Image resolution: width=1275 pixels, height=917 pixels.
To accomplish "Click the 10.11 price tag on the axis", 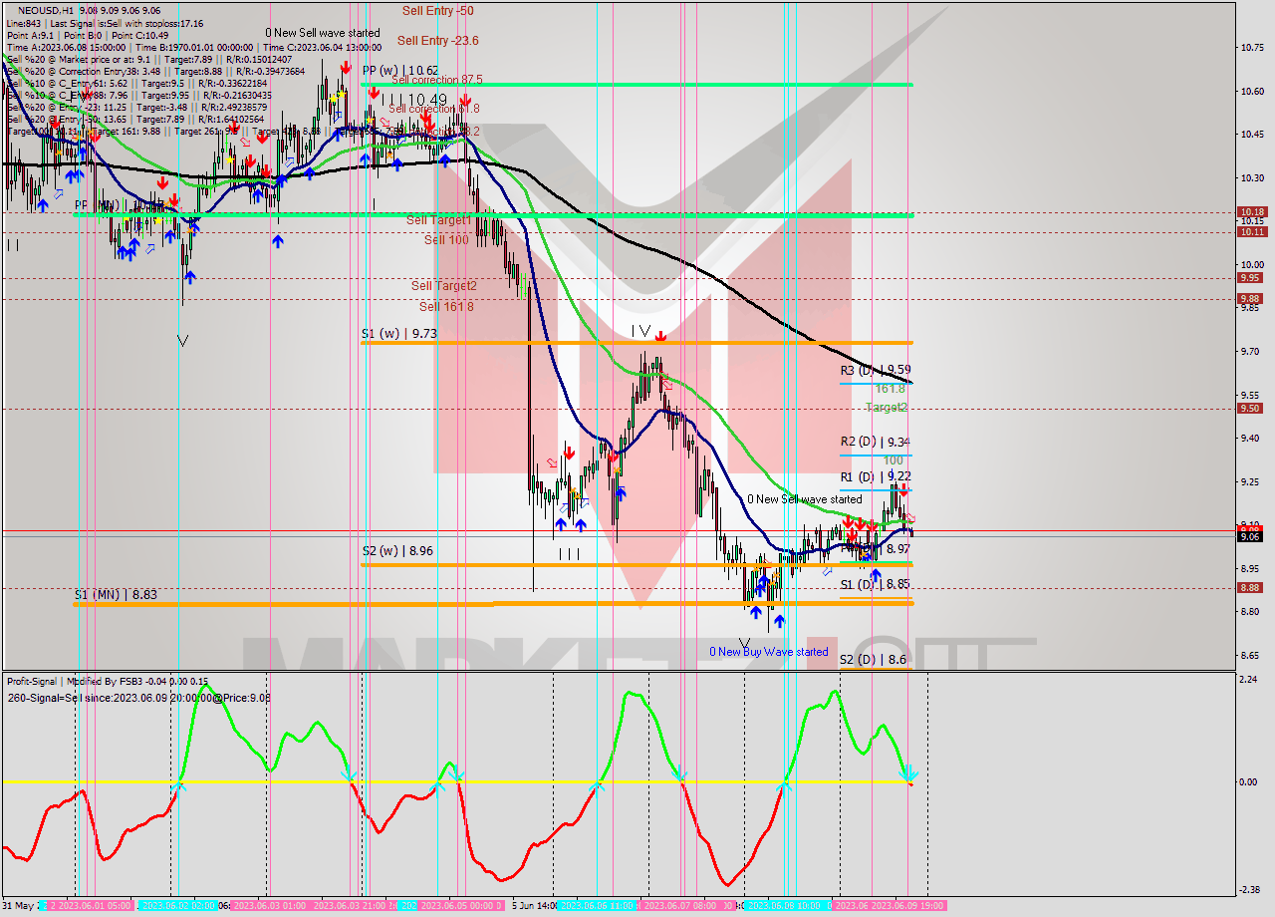I will (x=1251, y=232).
